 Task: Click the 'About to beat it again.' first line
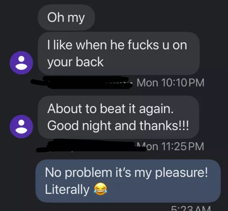(x=110, y=109)
